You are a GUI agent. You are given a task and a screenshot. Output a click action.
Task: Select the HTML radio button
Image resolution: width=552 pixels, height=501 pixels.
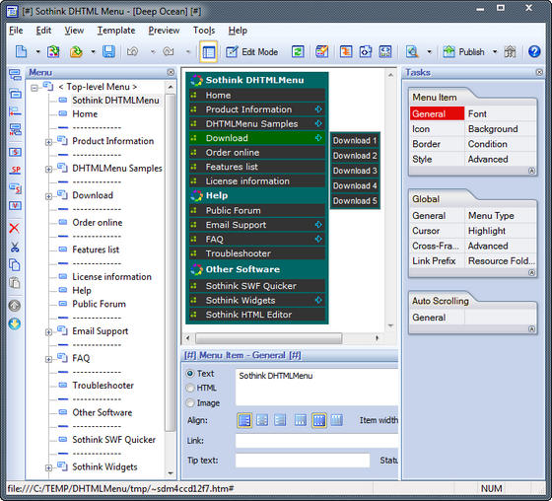(x=190, y=388)
